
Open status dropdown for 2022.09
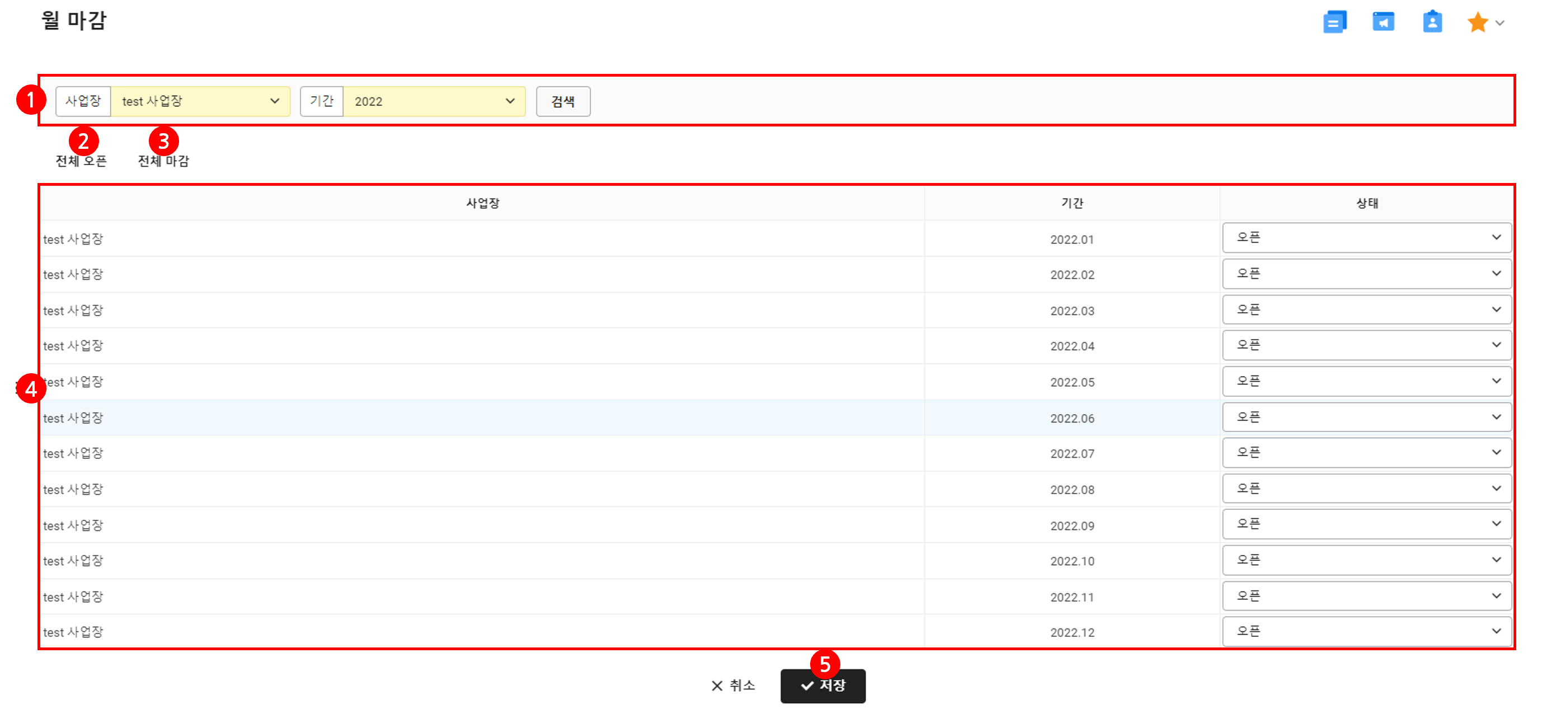click(1367, 524)
